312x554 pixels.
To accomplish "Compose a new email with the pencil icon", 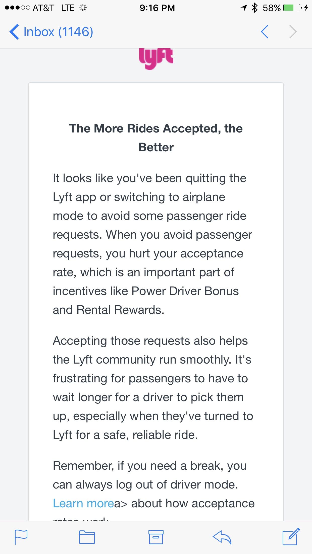I will point(291,537).
